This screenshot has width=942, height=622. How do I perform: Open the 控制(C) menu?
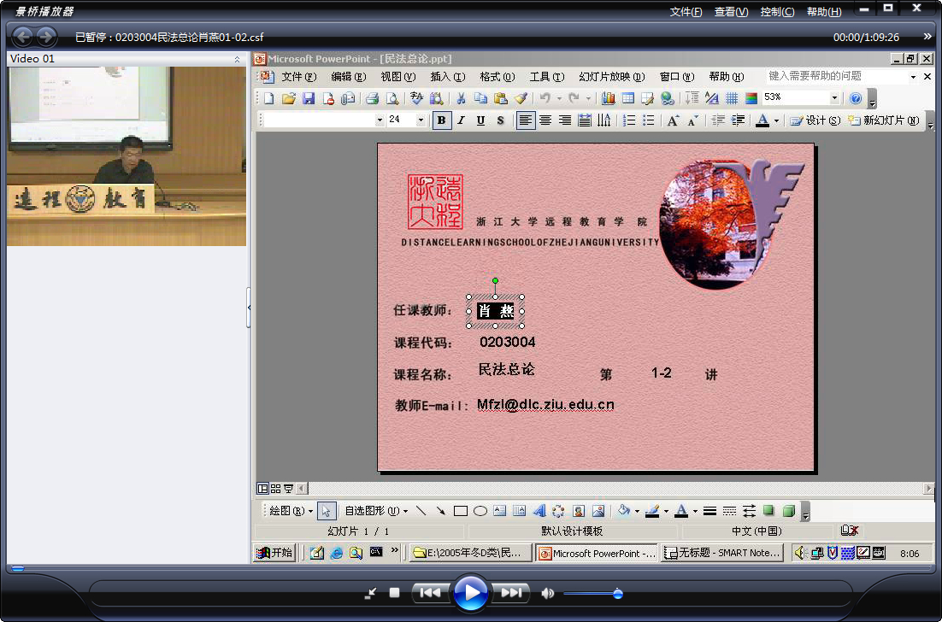777,11
